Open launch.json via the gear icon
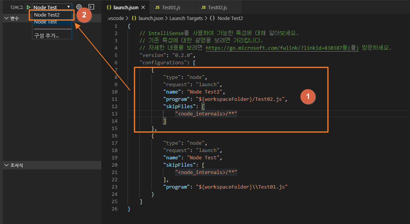 [79, 7]
